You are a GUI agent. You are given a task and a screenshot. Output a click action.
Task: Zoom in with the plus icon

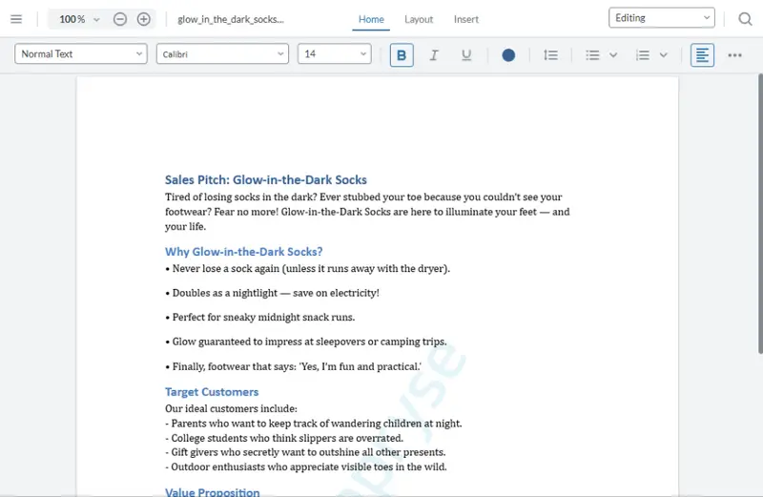coord(144,19)
